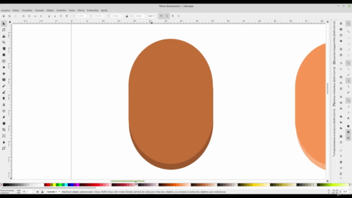
Task: Select the Star polygon tool
Action: pos(4,74)
